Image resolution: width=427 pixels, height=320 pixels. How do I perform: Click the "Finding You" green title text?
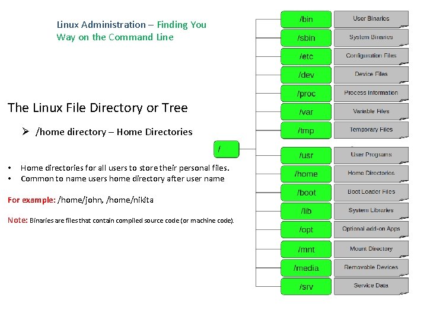pyautogui.click(x=181, y=25)
